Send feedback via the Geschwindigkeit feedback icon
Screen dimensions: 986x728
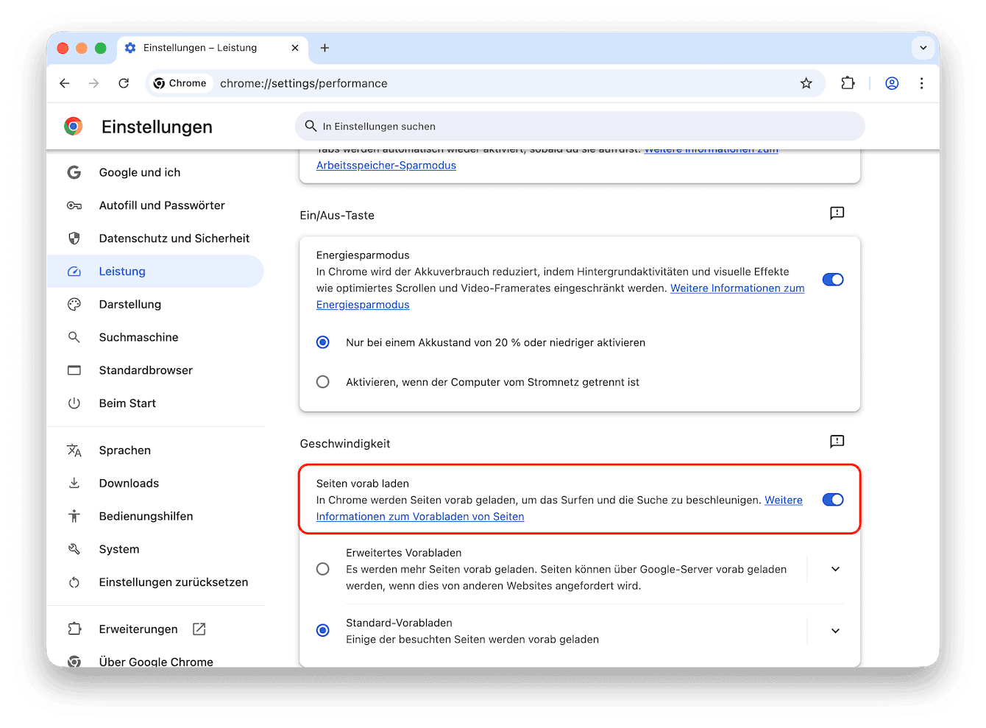point(836,442)
